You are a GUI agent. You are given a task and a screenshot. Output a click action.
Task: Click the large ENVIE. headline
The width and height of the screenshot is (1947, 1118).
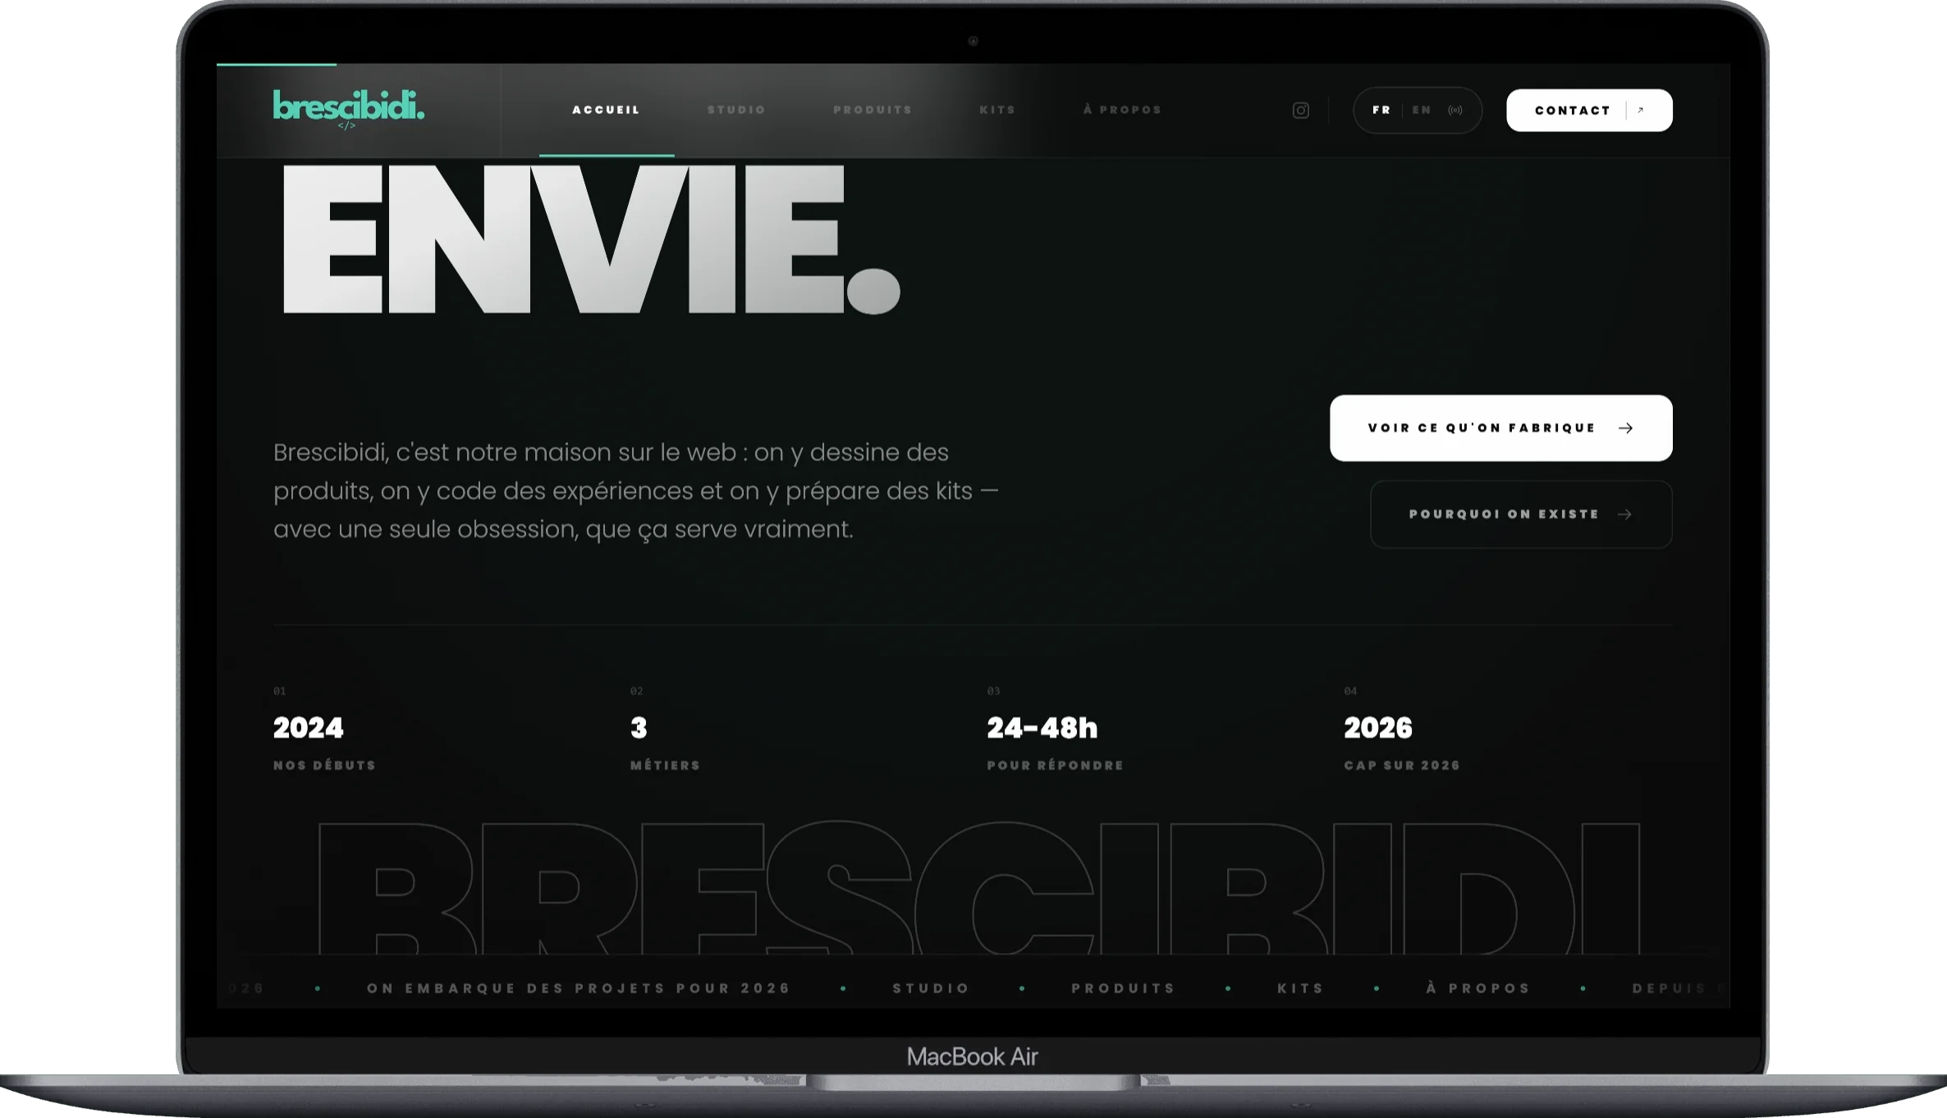tap(591, 239)
